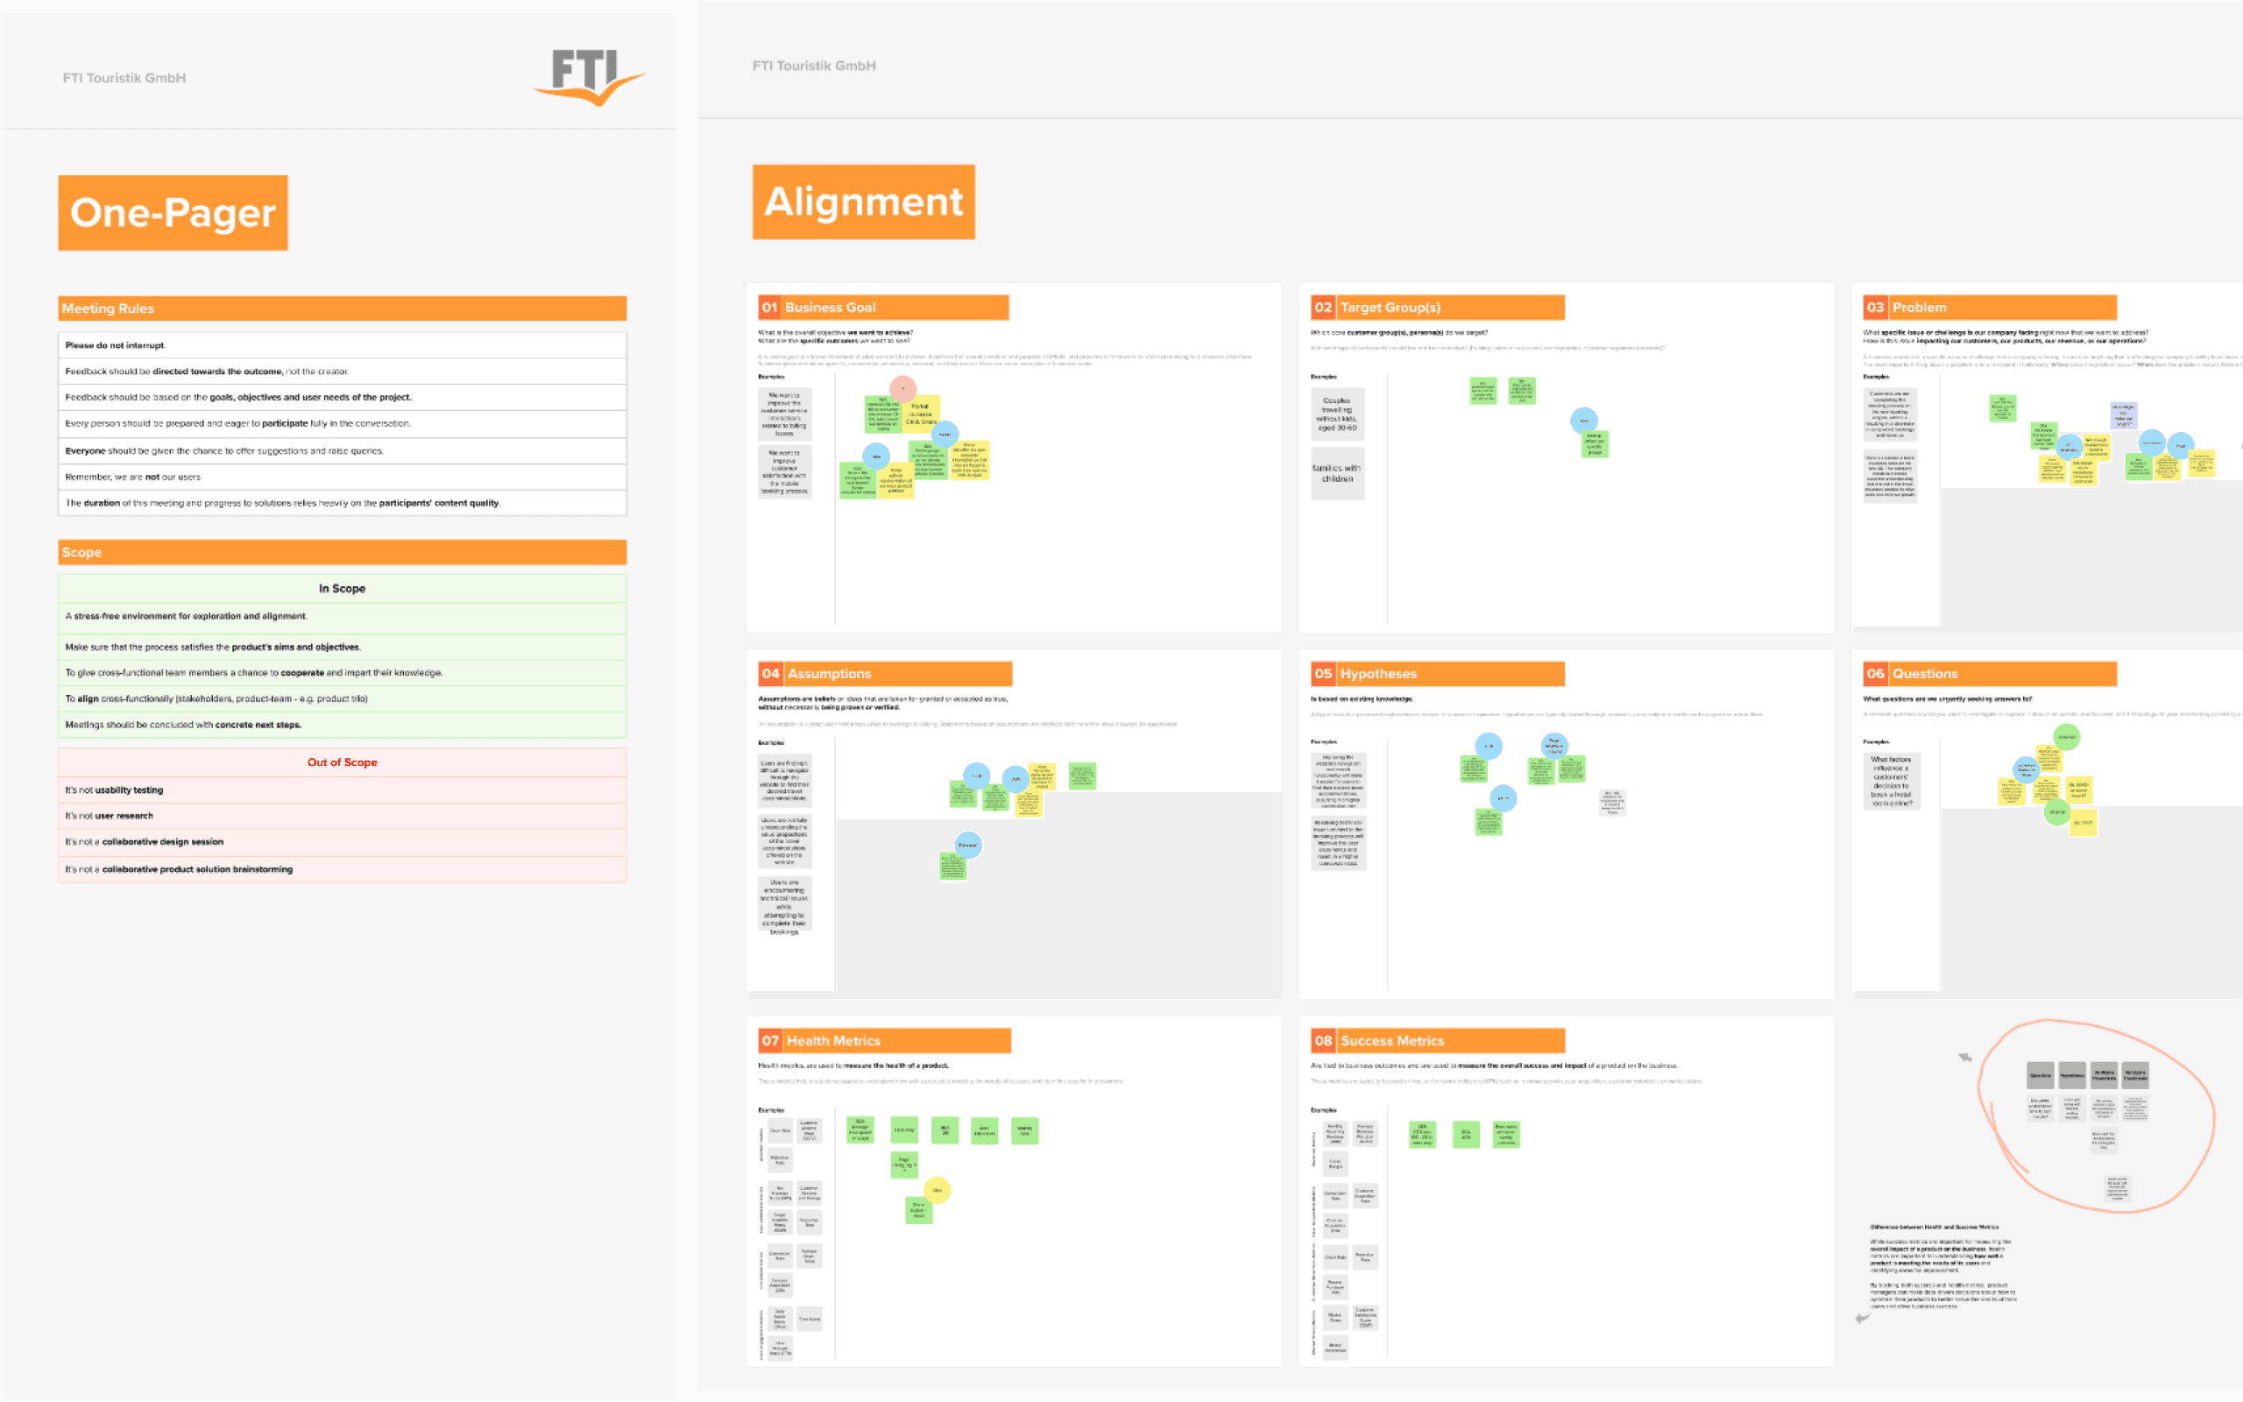The image size is (2243, 1402).
Task: Click the orange Scope header bar
Action: click(x=342, y=553)
